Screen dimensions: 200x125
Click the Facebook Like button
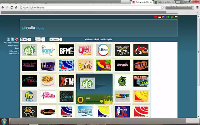[x=23, y=40]
